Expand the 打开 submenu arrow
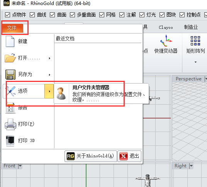The height and width of the screenshot is (187, 207). [x=49, y=58]
